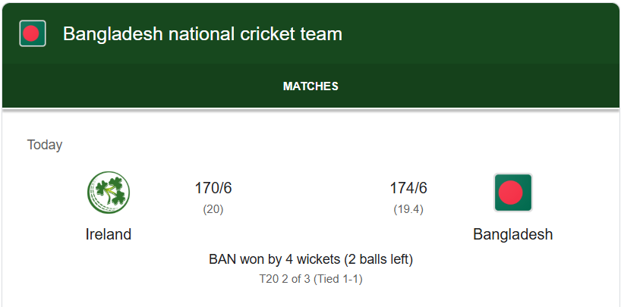The height and width of the screenshot is (307, 621).
Task: Click Ireland's overs count (20)
Action: click(x=213, y=209)
